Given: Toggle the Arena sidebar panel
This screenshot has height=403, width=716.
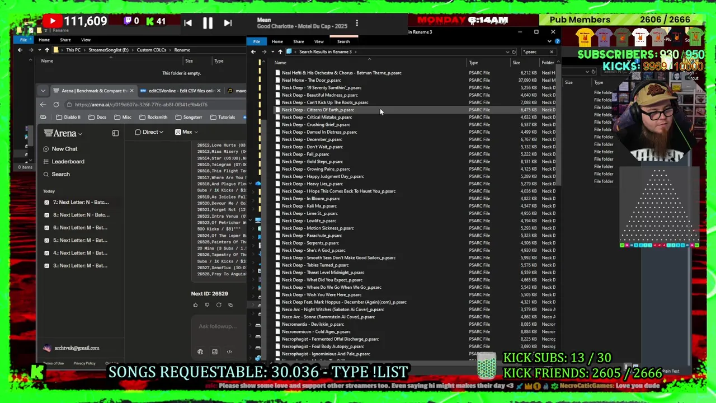Looking at the screenshot, I should point(115,133).
